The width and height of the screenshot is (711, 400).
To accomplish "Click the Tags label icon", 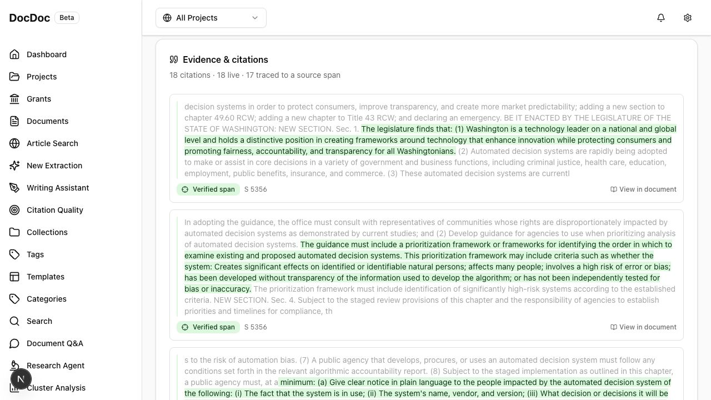I will [x=14, y=254].
